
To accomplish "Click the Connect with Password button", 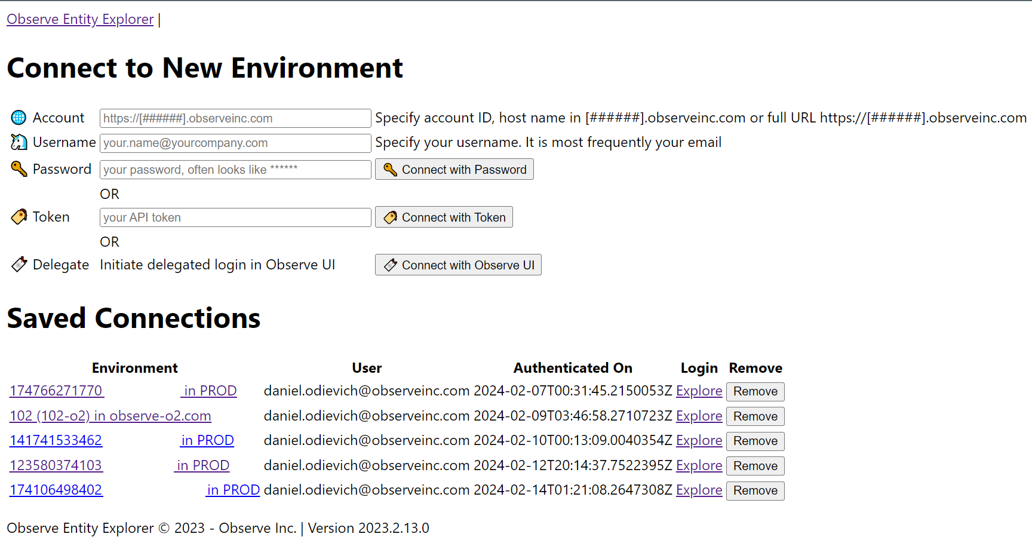I will coord(454,169).
